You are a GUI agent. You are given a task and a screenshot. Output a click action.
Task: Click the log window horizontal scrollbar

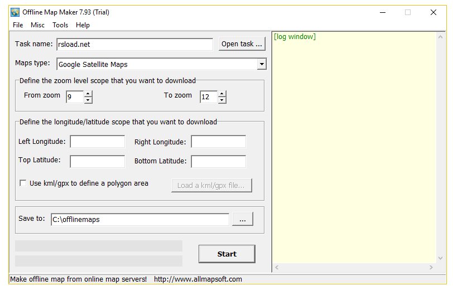(x=354, y=268)
